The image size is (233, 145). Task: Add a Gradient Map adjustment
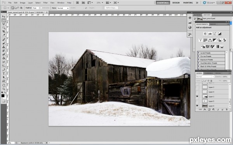coord(217,47)
